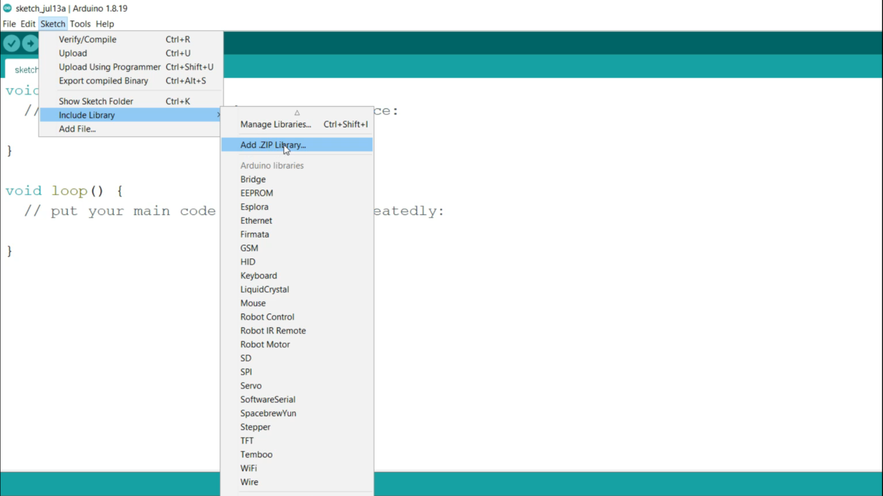Image resolution: width=883 pixels, height=496 pixels.
Task: Select Export compiled Binary
Action: pos(131,81)
